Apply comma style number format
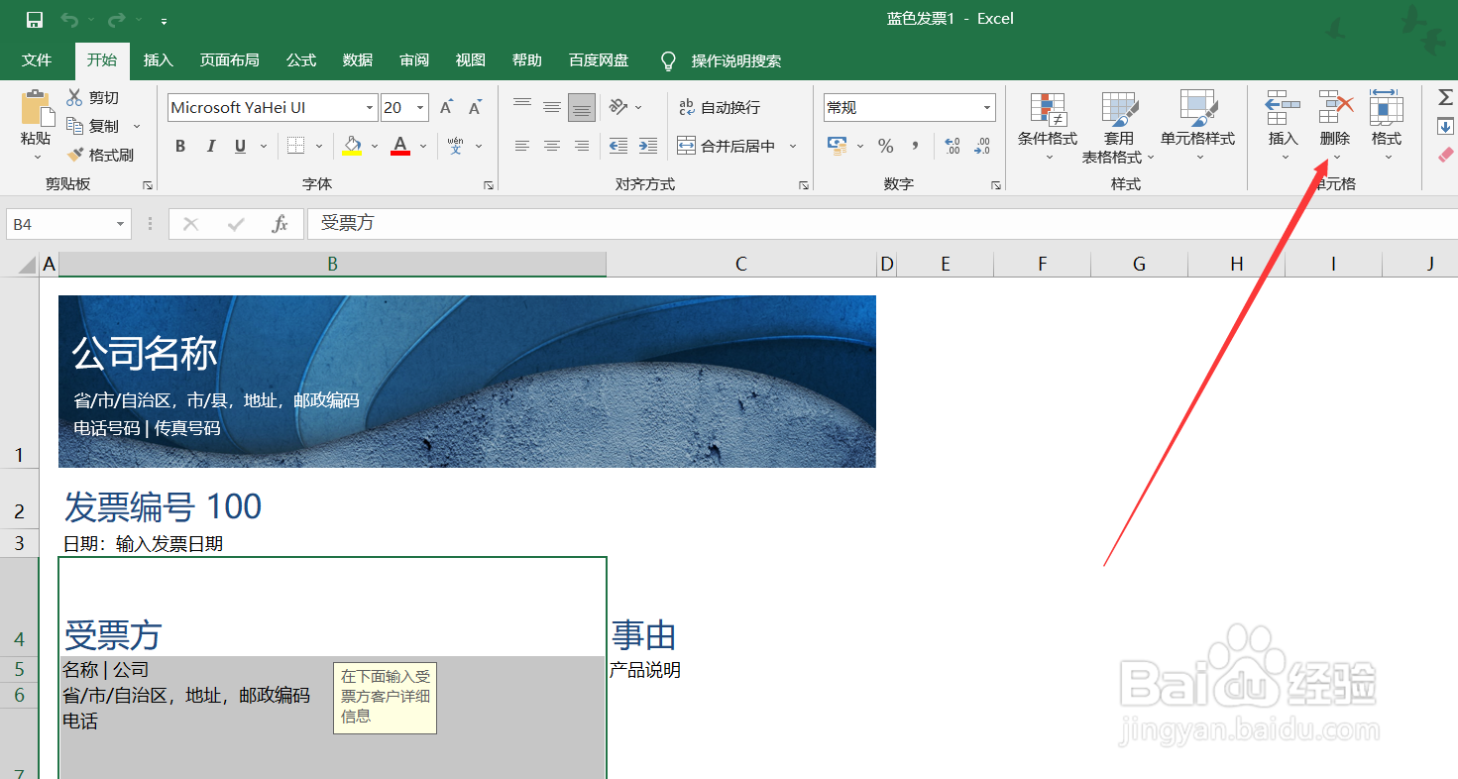The image size is (1458, 779). (x=916, y=146)
